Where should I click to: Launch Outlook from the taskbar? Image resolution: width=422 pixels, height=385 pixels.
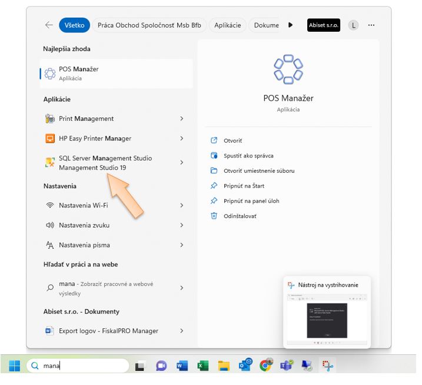pyautogui.click(x=245, y=366)
